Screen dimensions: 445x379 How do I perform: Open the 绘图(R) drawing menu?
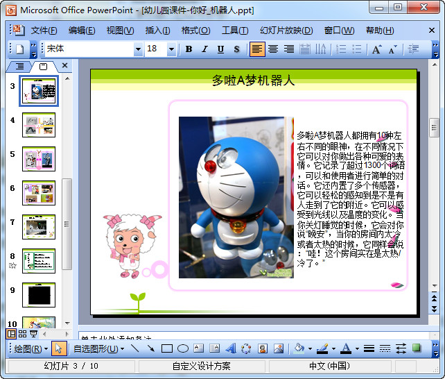(x=30, y=348)
